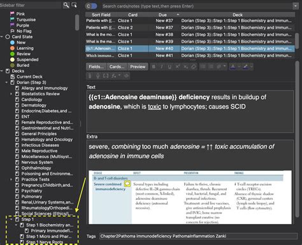
Task: Click the sidebar search magnifier tool
Action: 66,5
